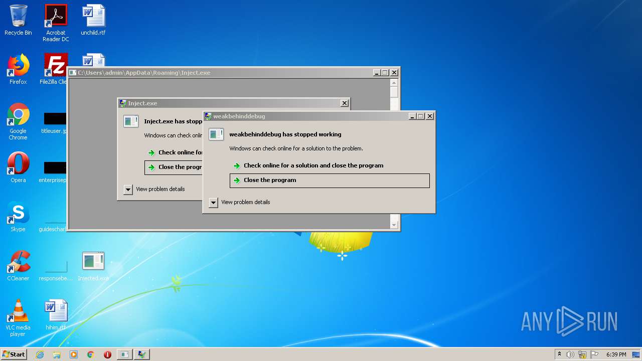The height and width of the screenshot is (361, 642).
Task: Click the console window scrollbar down arrow
Action: click(x=394, y=225)
